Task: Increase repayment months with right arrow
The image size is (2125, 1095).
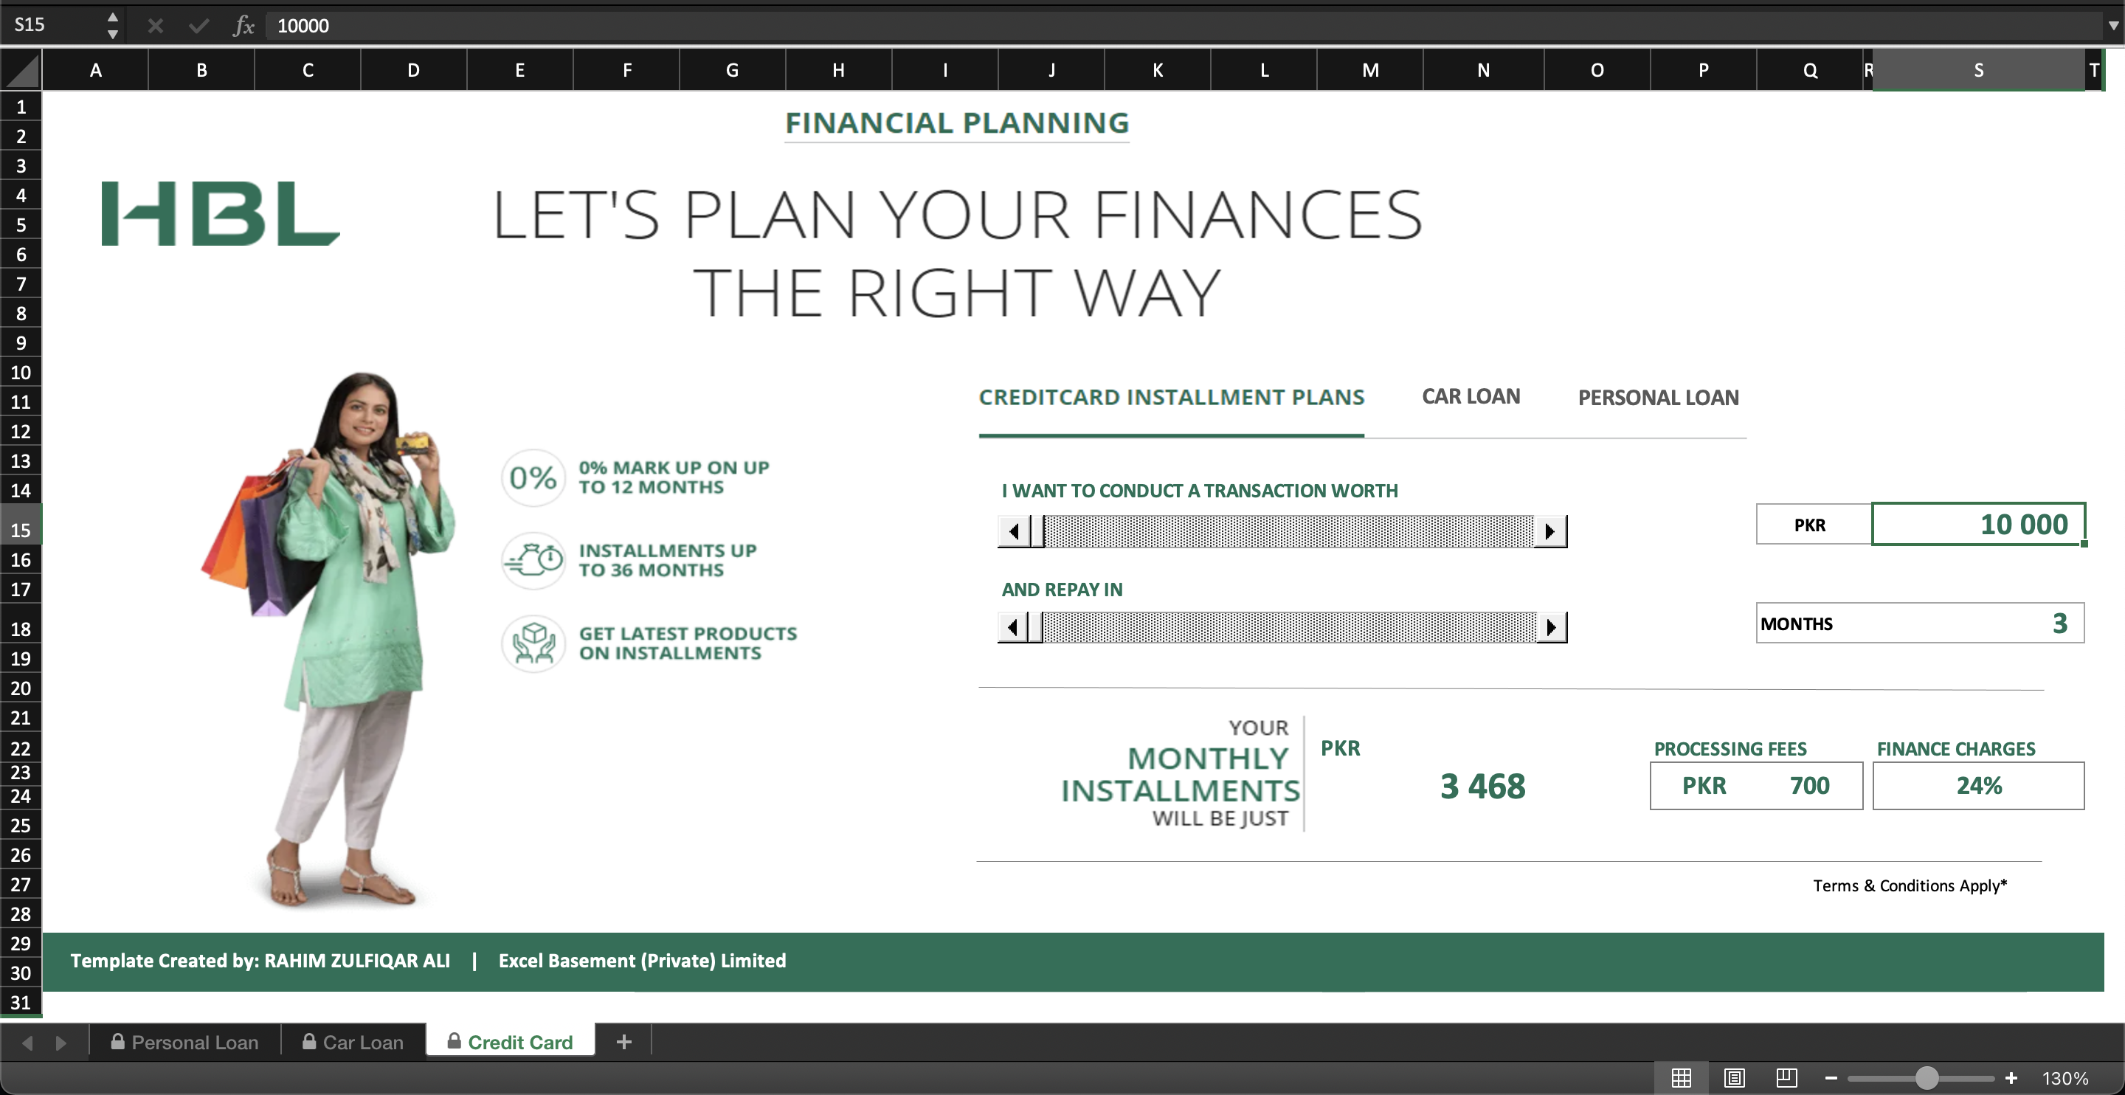Action: point(1552,627)
